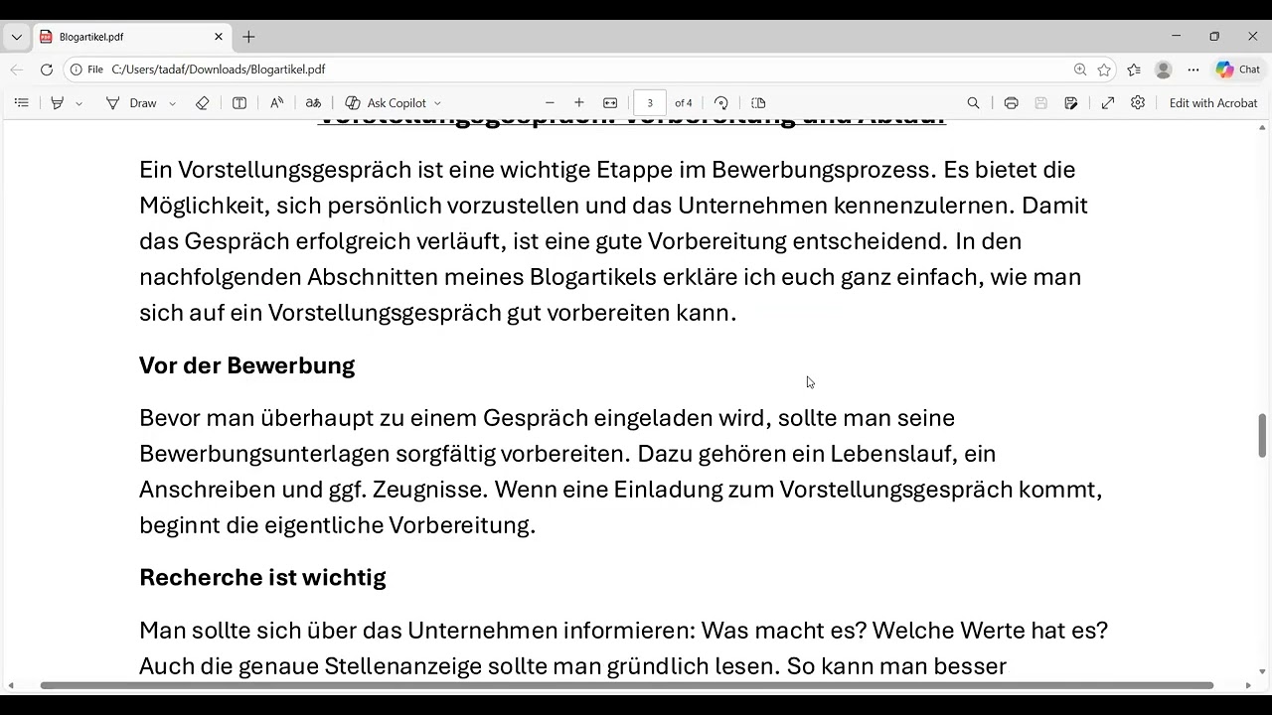
Task: Toggle Fit to width view
Action: 610,103
